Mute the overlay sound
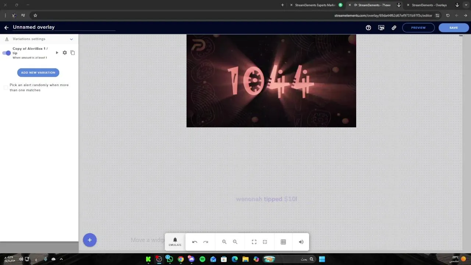This screenshot has width=471, height=265. pos(301,242)
